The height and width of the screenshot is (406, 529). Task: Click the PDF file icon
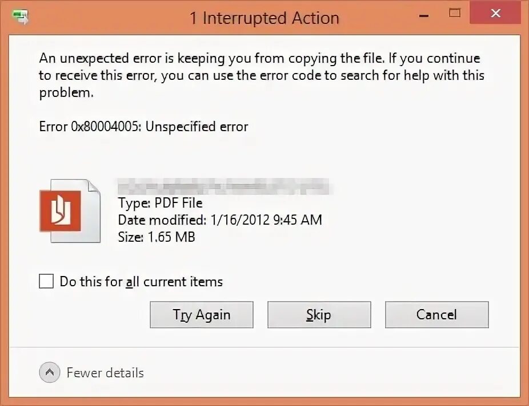pos(69,210)
